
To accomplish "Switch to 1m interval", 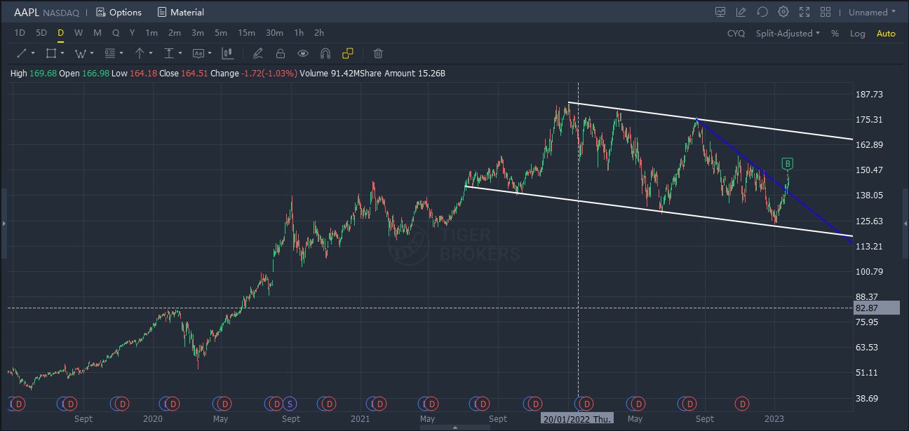I will 151,33.
